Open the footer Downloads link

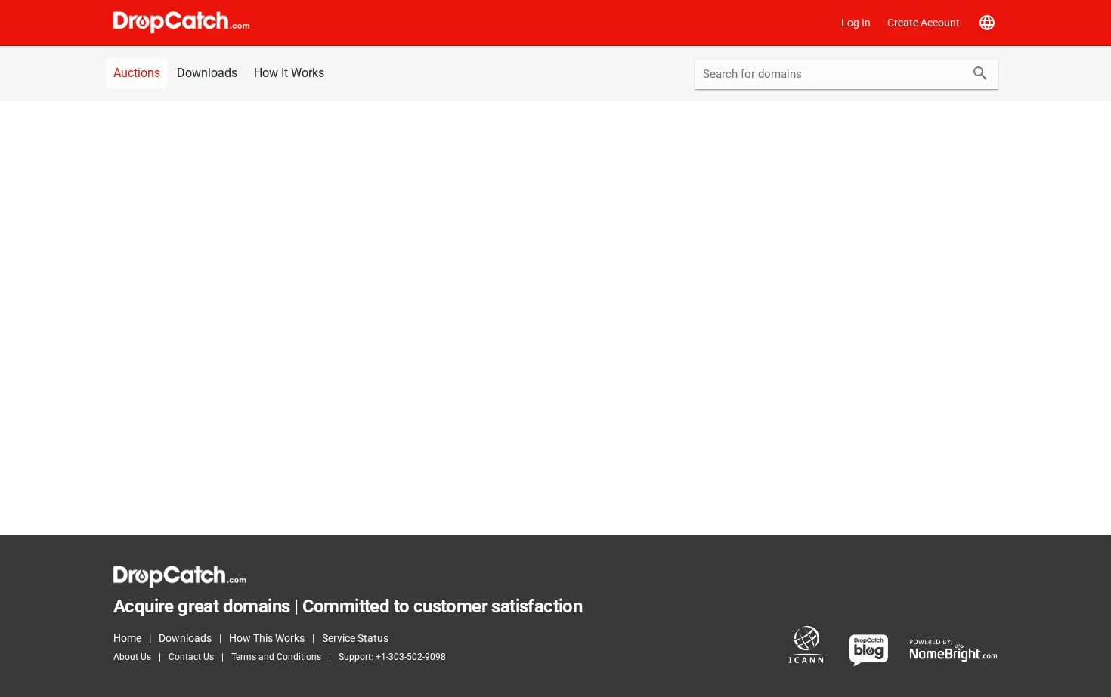point(185,638)
